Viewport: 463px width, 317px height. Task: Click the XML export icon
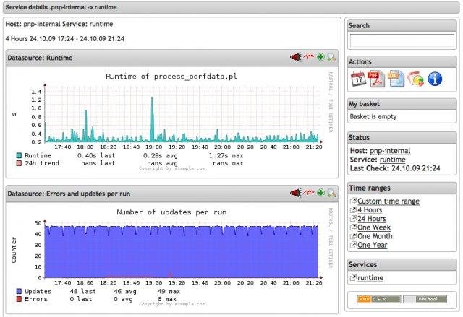pos(396,79)
